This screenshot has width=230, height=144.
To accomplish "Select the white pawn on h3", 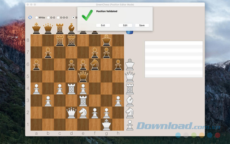I will (118, 101).
